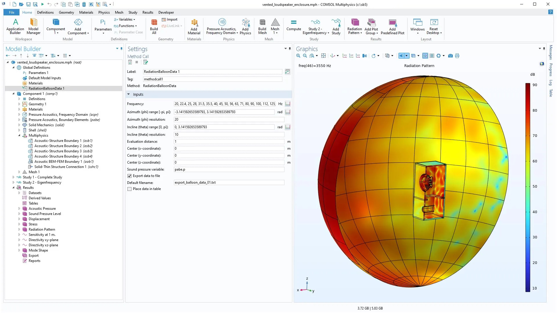Open the File menu
Screen dimensions: 557x313
point(12,12)
